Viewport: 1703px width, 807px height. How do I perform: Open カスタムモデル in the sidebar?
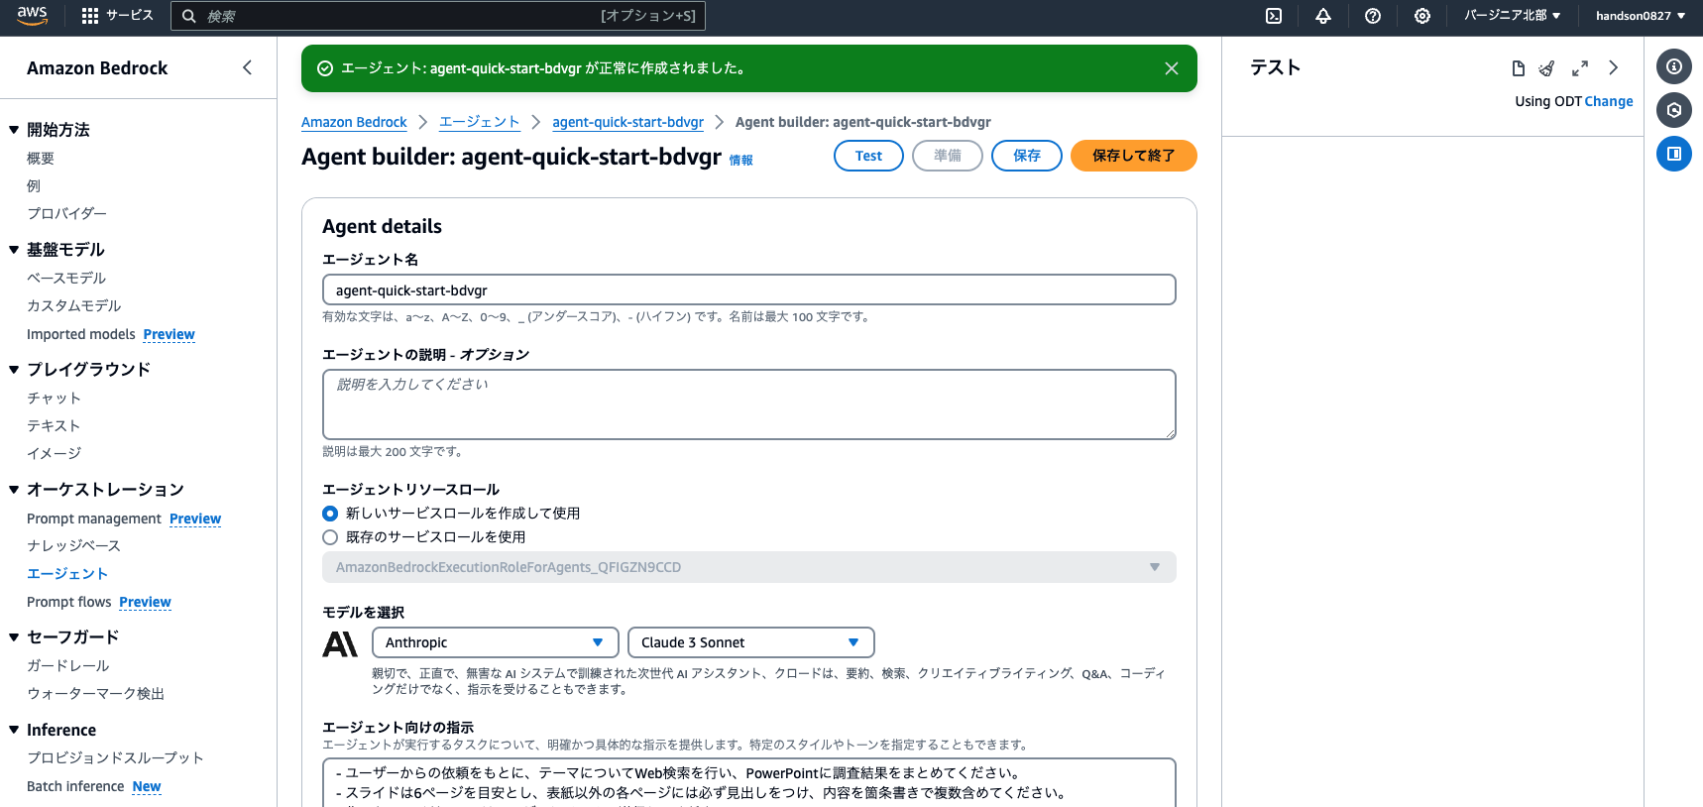74,306
